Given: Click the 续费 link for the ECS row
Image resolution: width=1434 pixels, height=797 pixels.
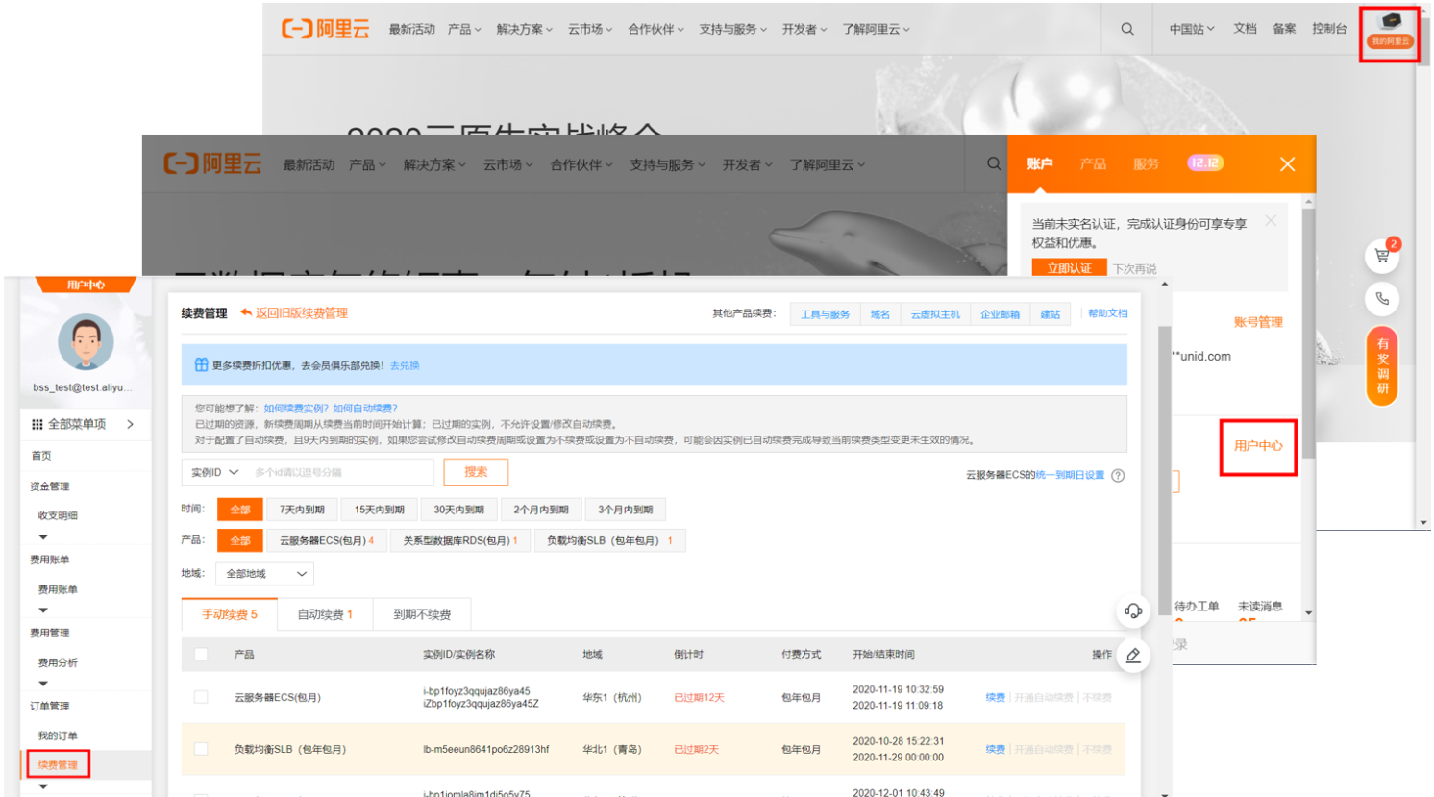Looking at the screenshot, I should click(x=995, y=697).
